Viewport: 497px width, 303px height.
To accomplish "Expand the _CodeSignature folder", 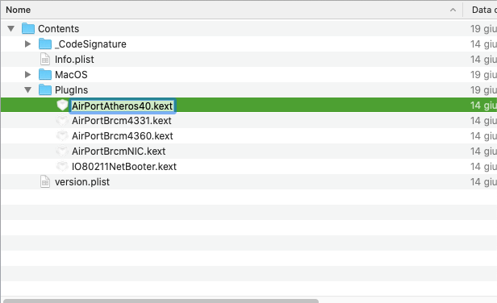I will (x=28, y=44).
